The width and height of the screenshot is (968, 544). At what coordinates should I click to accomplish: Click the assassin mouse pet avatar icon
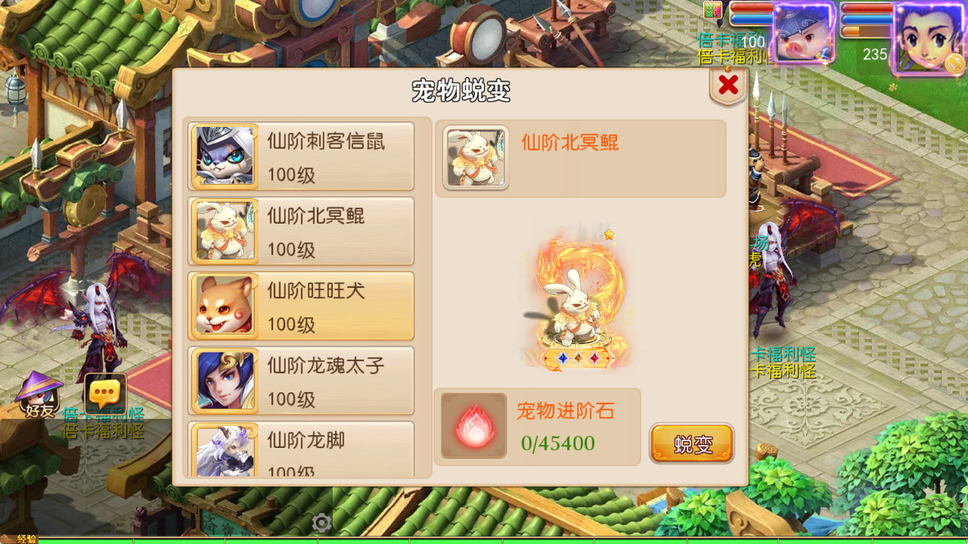[225, 157]
